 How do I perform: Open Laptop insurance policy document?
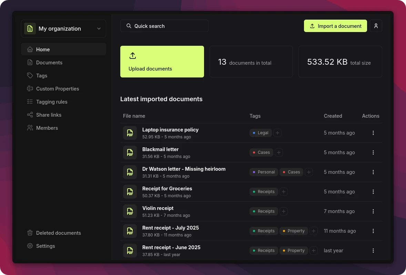[x=170, y=130]
